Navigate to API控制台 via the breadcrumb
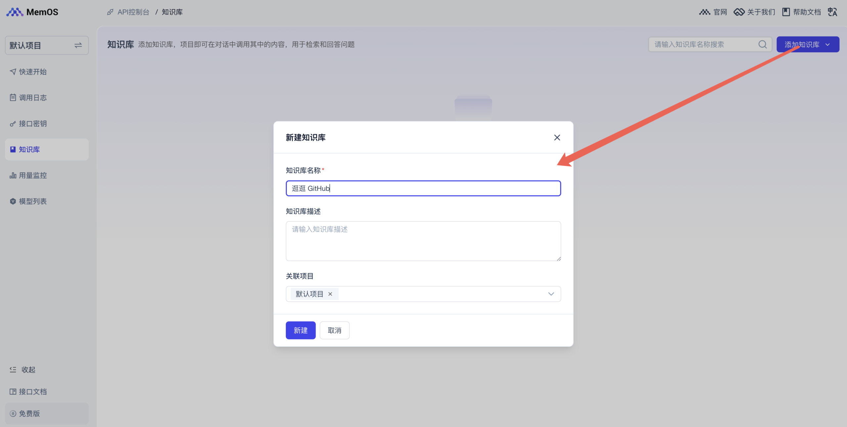 (x=134, y=12)
